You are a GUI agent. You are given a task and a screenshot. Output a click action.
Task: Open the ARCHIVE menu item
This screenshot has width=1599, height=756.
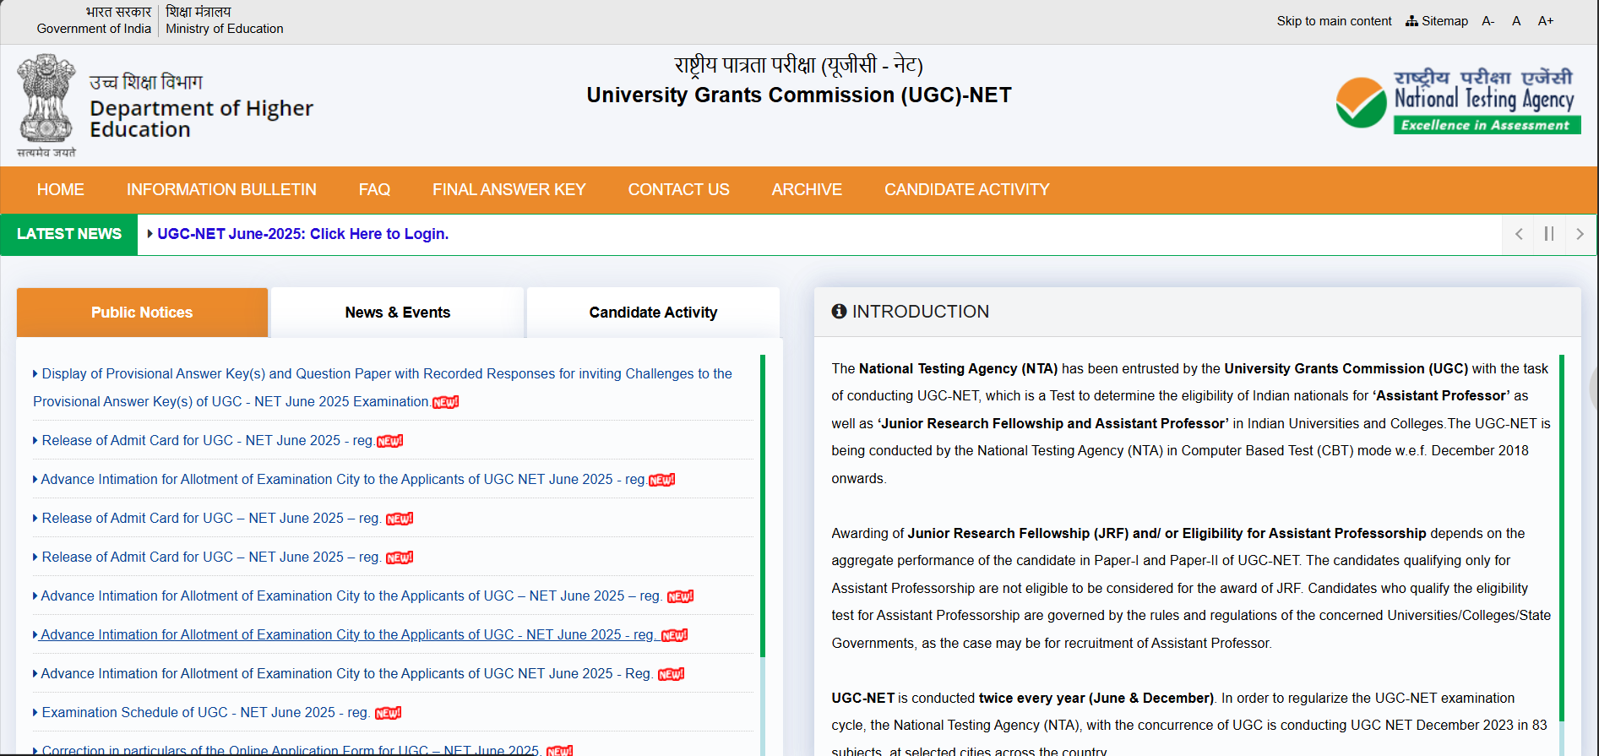pyautogui.click(x=807, y=190)
